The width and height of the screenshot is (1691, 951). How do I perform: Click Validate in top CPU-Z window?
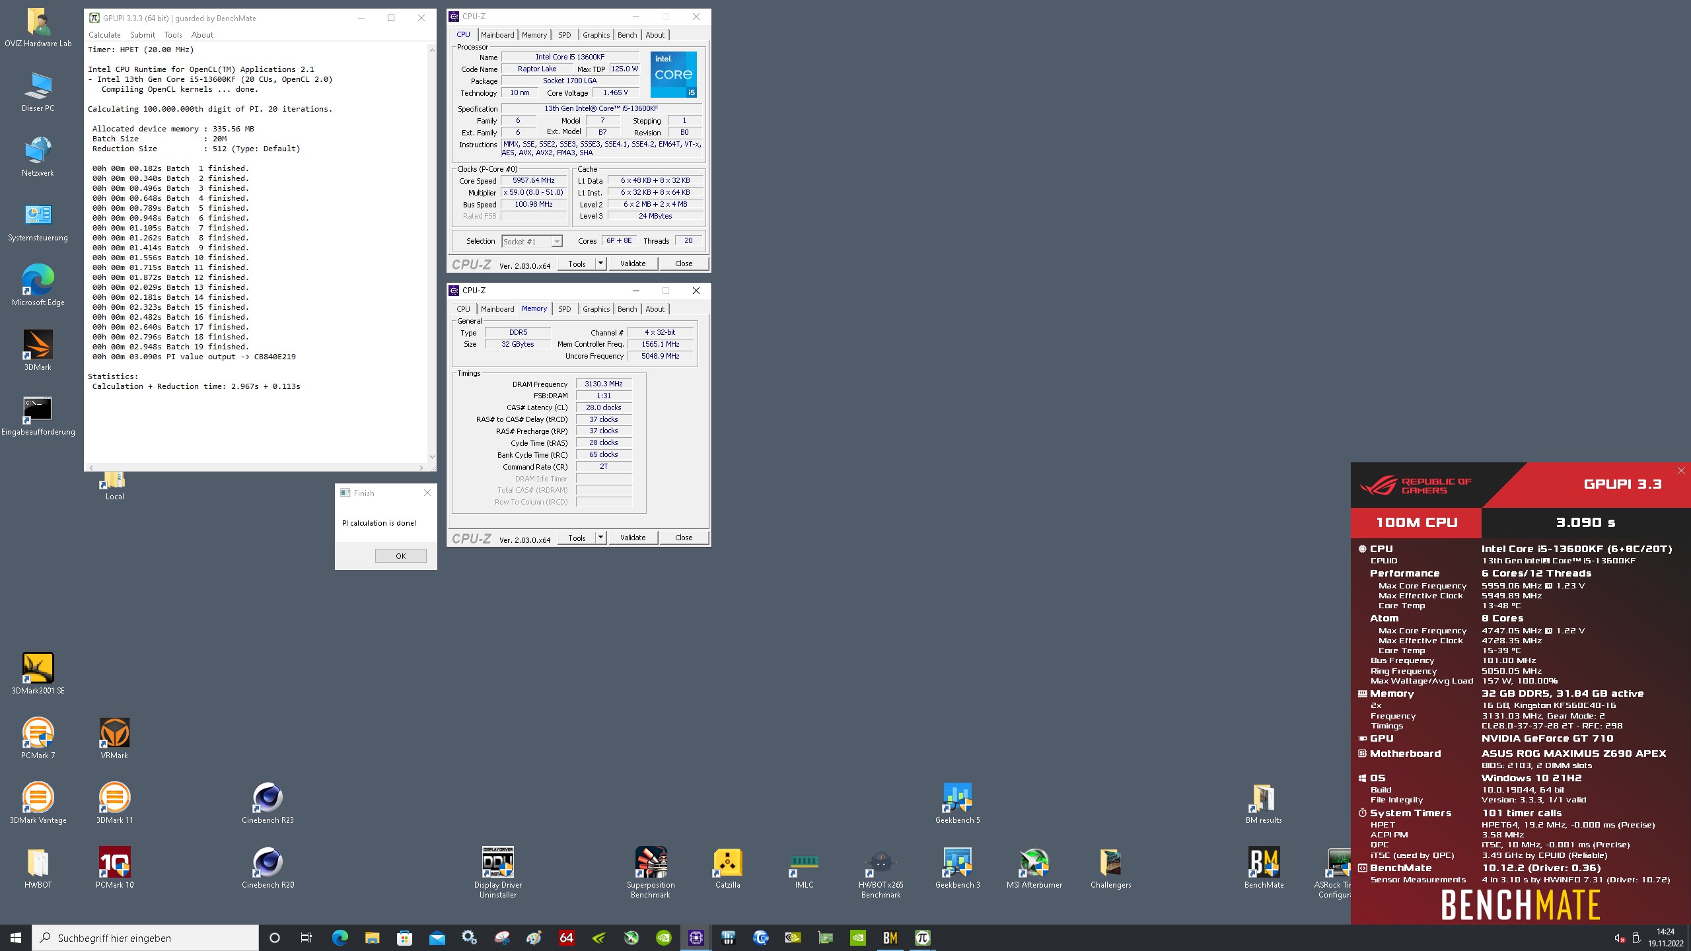(632, 264)
